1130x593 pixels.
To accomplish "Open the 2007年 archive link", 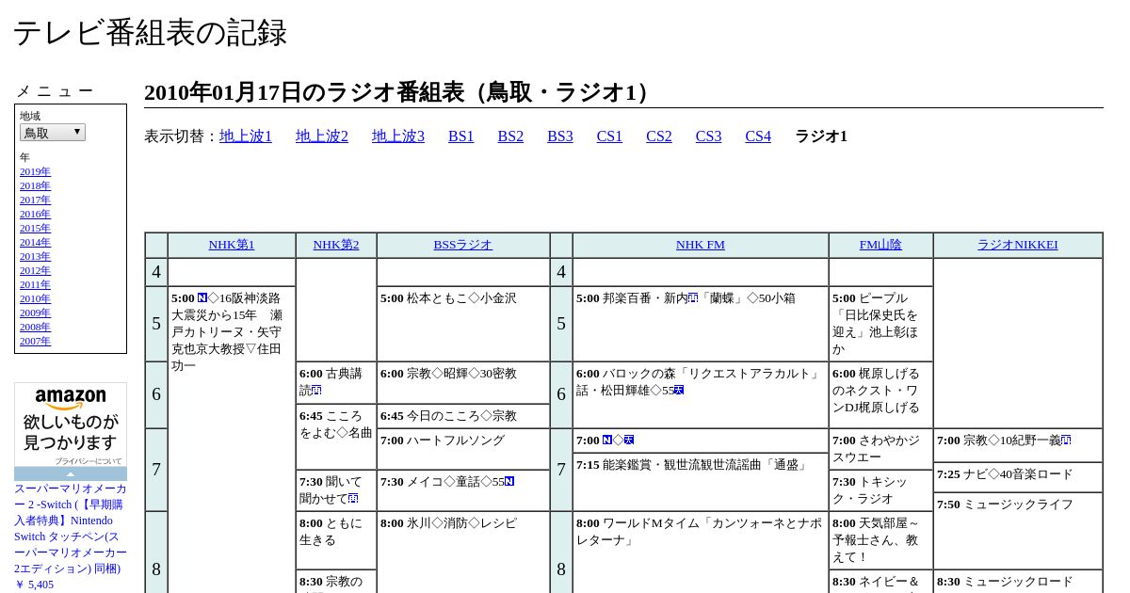I will click(35, 341).
